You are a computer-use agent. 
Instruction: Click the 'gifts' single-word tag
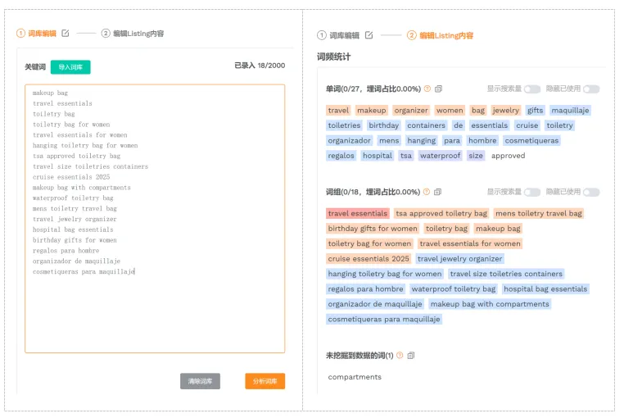(536, 111)
